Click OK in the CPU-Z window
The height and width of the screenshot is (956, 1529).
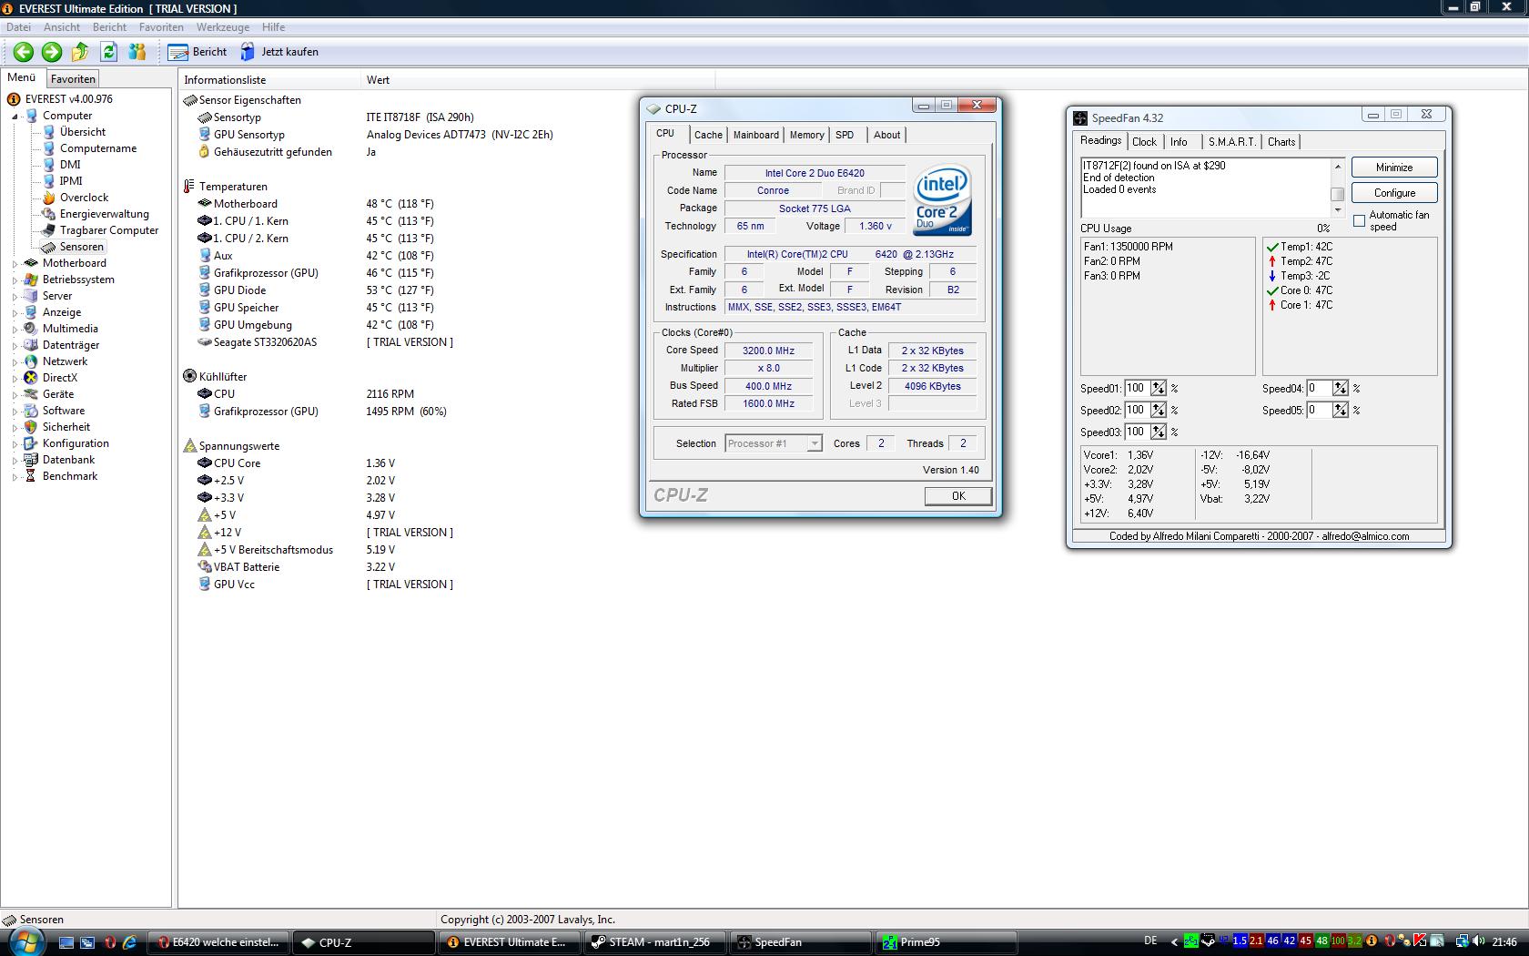click(x=958, y=496)
